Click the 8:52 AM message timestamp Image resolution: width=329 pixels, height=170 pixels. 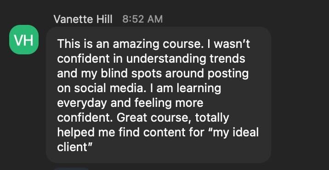142,19
